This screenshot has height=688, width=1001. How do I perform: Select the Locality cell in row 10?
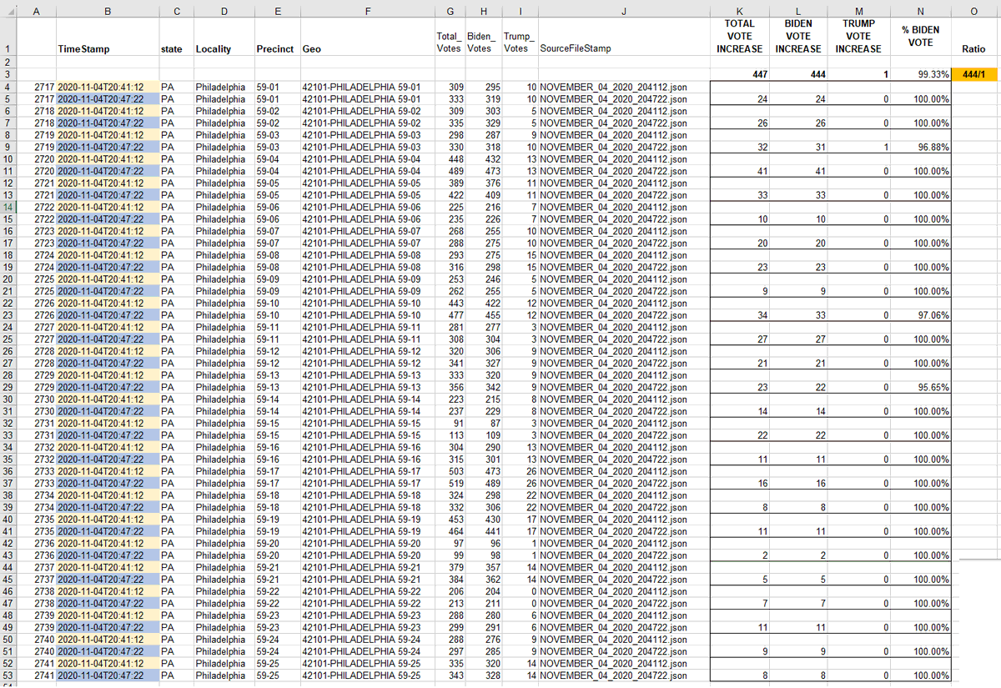(x=223, y=158)
